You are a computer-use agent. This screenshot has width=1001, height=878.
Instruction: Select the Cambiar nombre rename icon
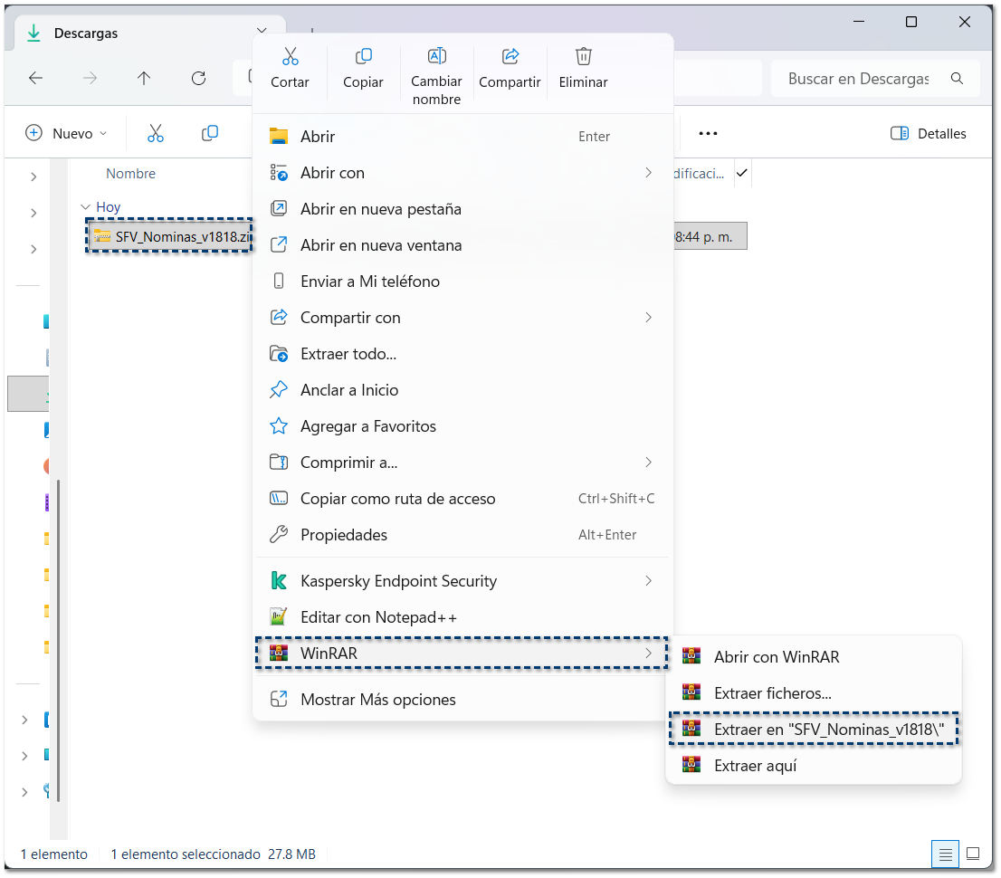(x=436, y=58)
